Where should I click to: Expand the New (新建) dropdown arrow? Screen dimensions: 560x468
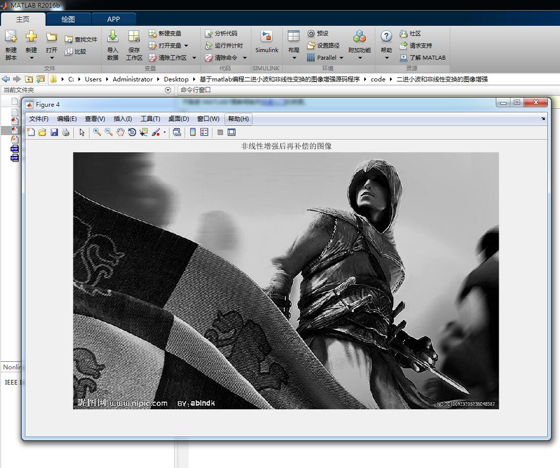click(x=31, y=58)
